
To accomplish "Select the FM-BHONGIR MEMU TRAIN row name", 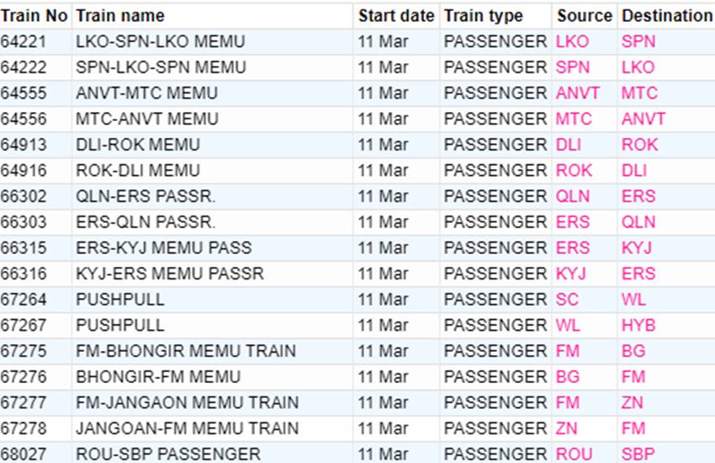I will [186, 351].
